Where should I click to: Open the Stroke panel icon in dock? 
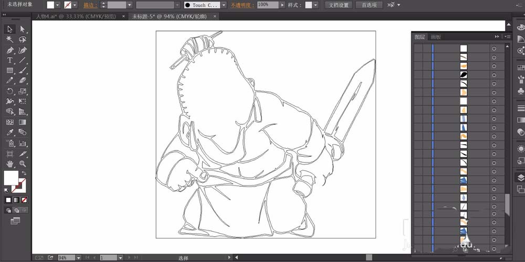pos(521,108)
